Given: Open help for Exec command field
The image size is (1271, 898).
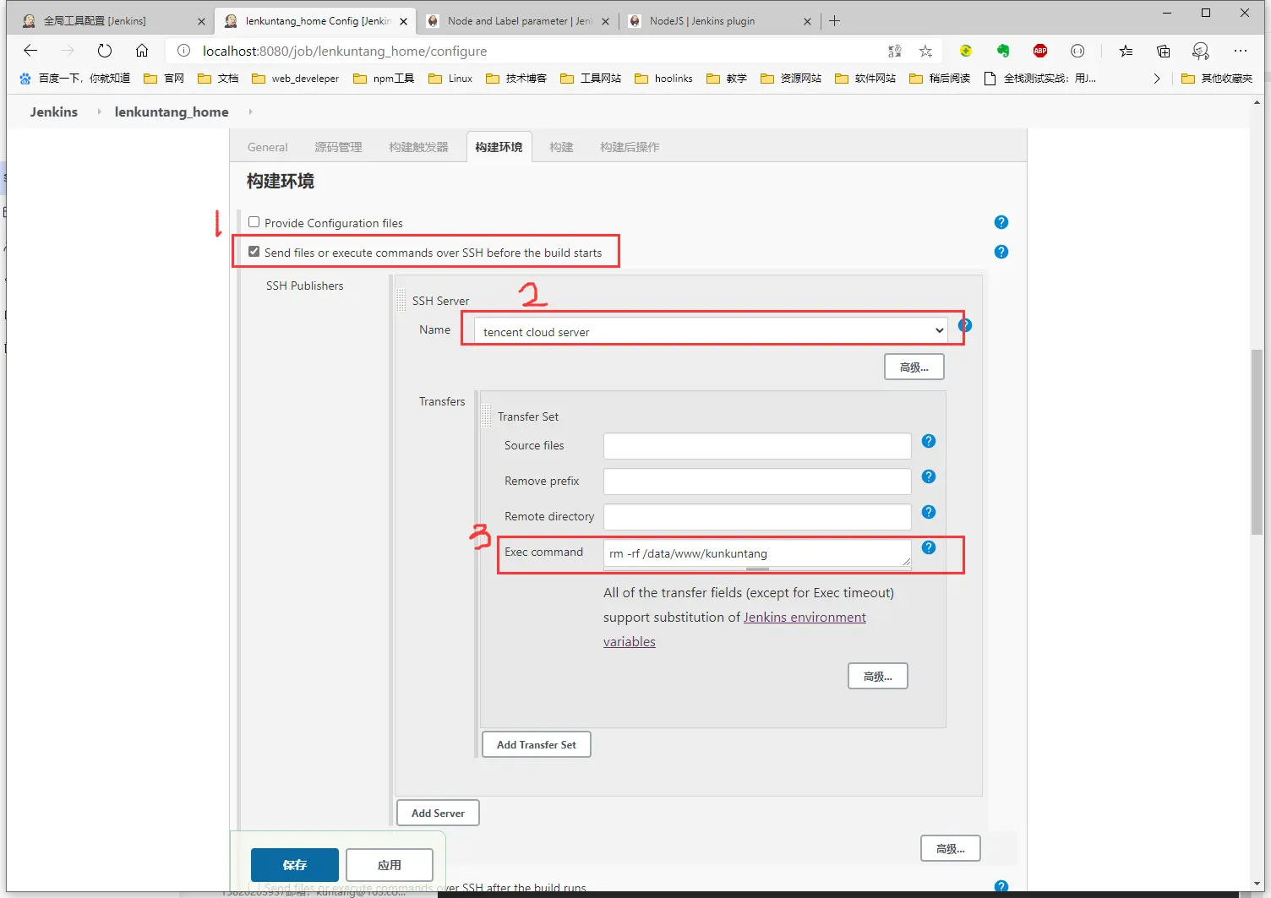Looking at the screenshot, I should coord(929,547).
